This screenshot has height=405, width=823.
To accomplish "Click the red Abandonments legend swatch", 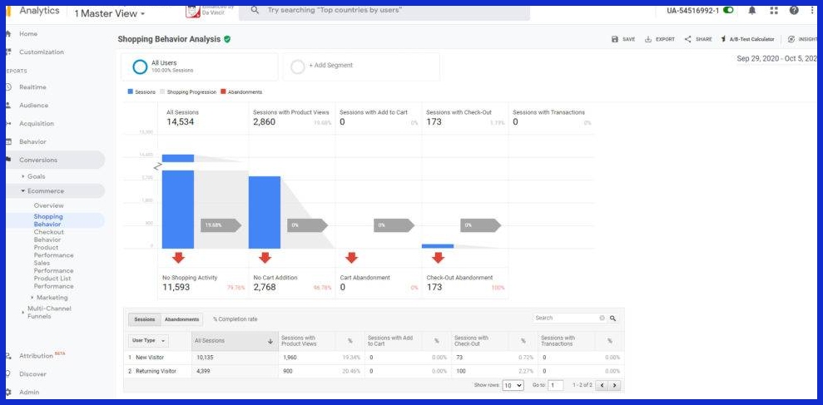I will click(x=223, y=91).
